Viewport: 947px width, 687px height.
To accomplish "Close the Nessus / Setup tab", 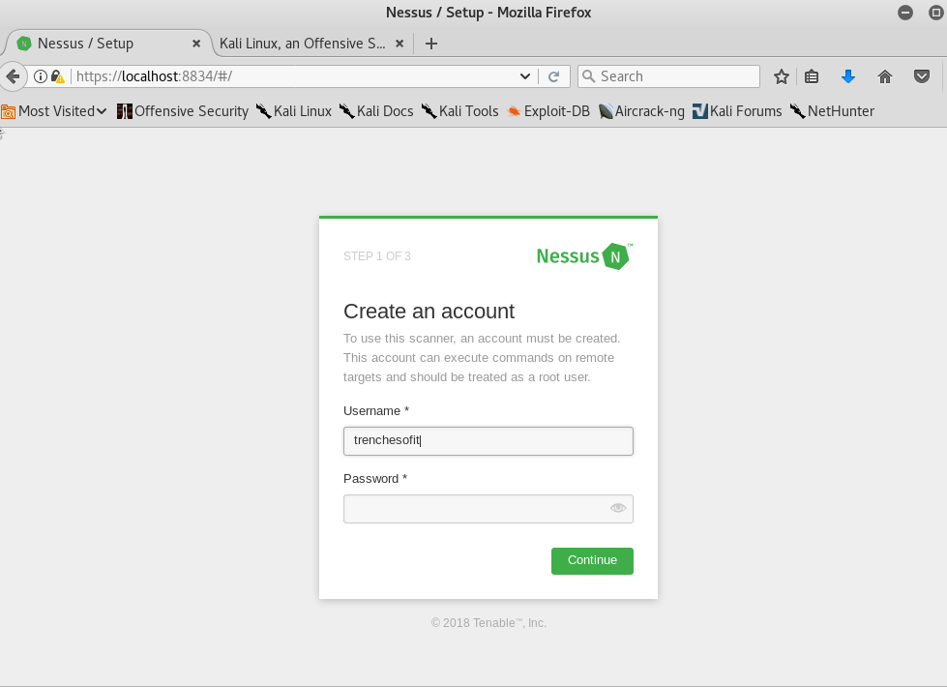I will coord(196,44).
